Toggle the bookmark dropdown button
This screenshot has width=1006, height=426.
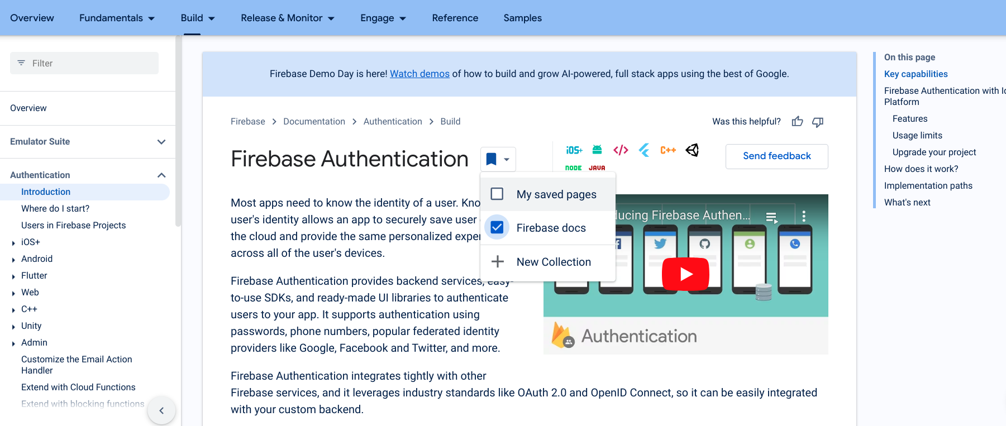pos(498,160)
